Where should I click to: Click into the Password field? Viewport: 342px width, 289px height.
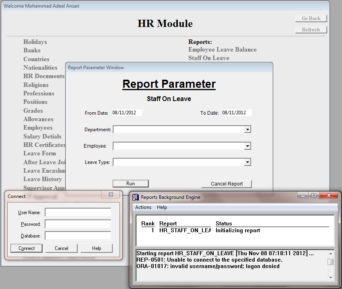point(78,224)
